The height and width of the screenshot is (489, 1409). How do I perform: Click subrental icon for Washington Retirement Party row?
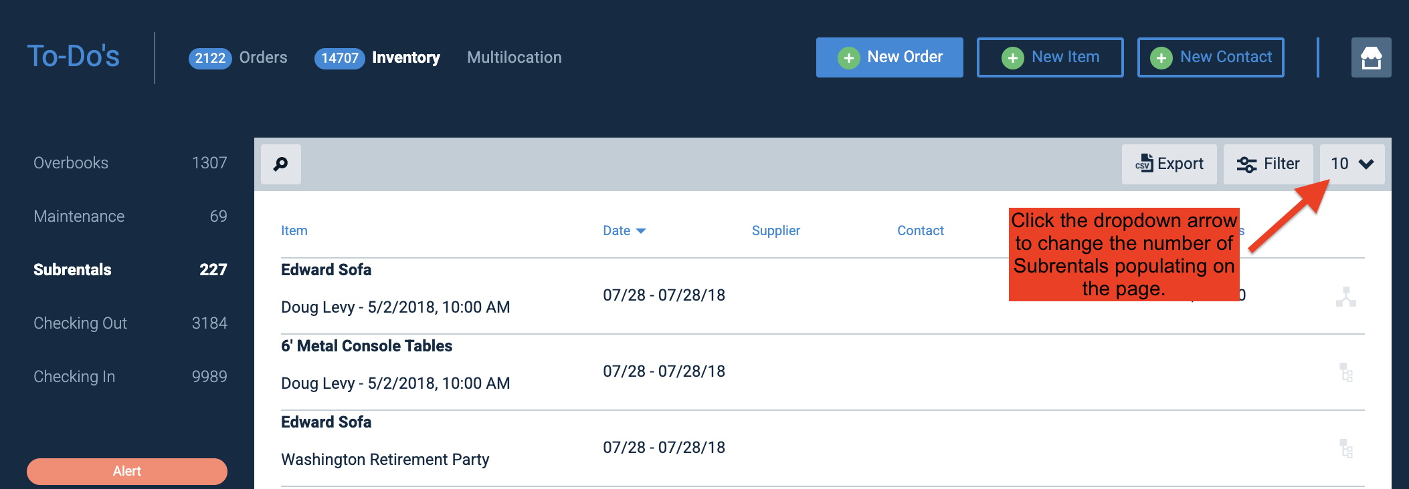coord(1346,448)
